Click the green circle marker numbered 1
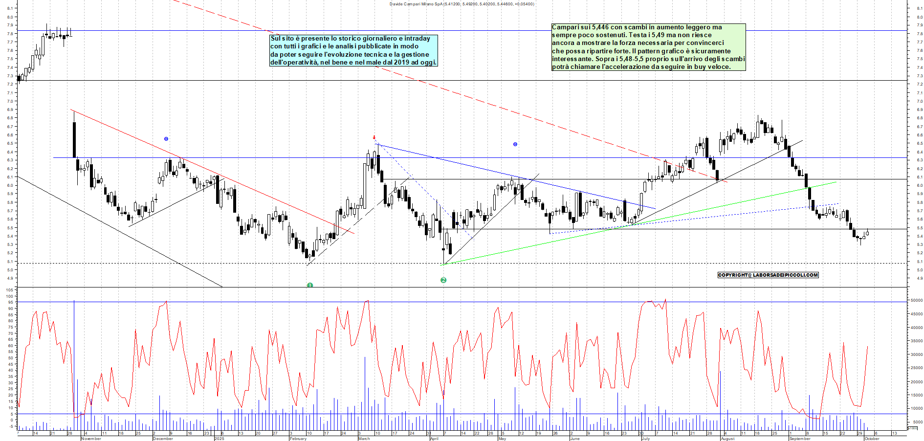The width and height of the screenshot is (924, 441). click(x=310, y=285)
